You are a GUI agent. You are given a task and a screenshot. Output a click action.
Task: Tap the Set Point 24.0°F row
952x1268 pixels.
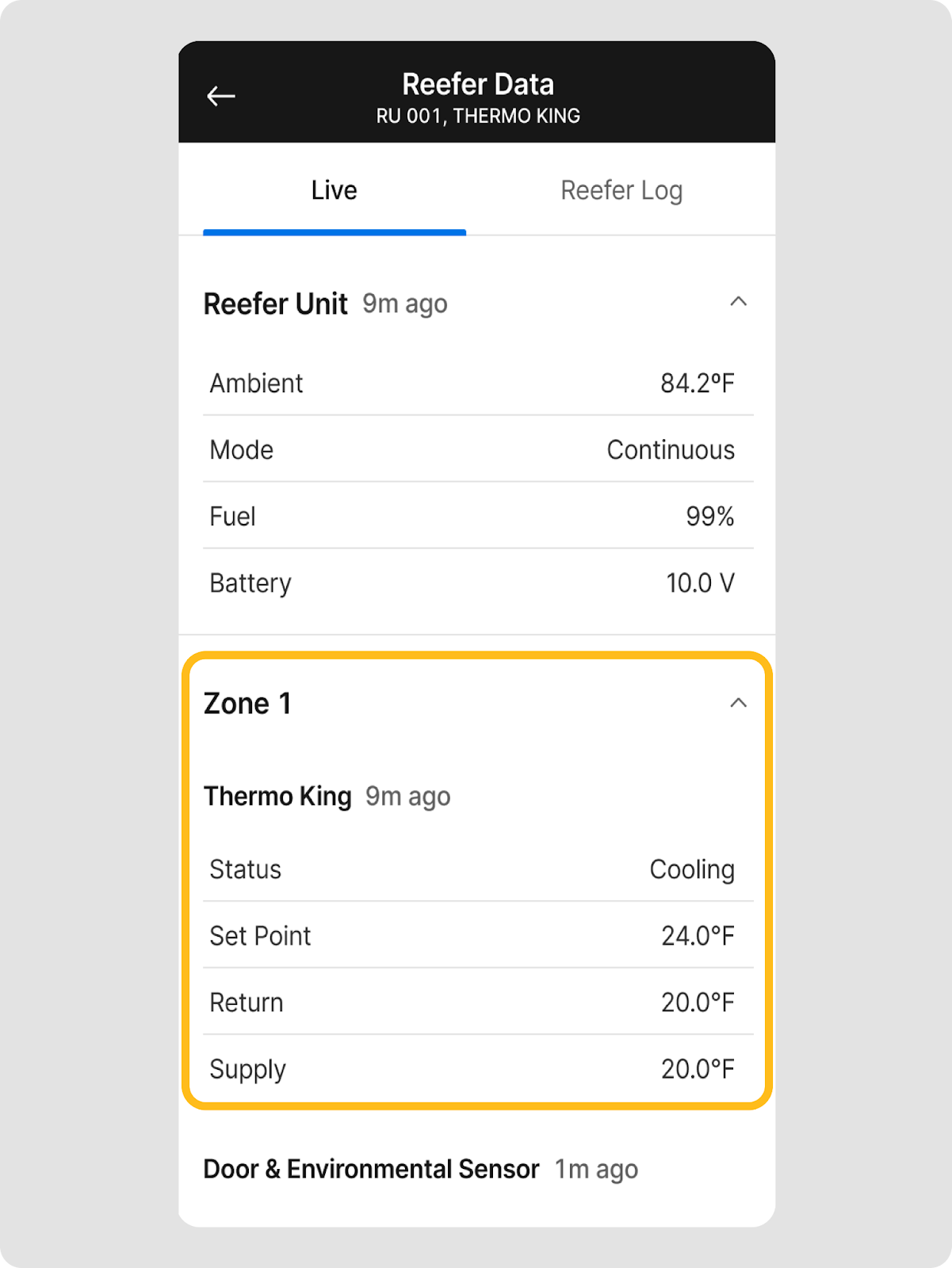(x=477, y=936)
